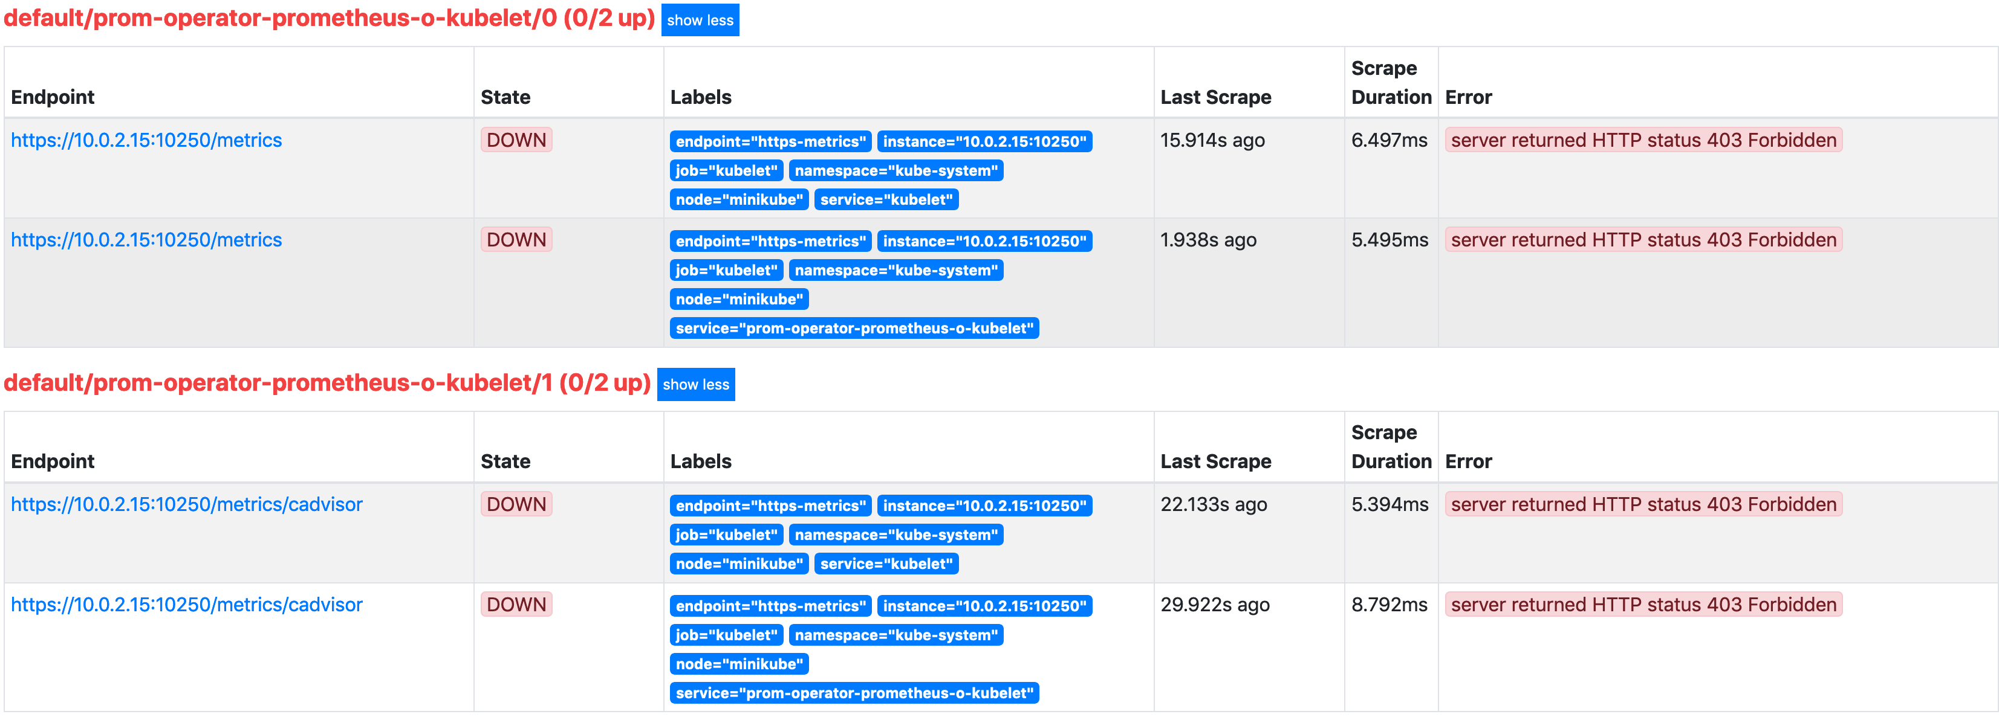Open the first metrics/cadvisor endpoint link

[187, 504]
